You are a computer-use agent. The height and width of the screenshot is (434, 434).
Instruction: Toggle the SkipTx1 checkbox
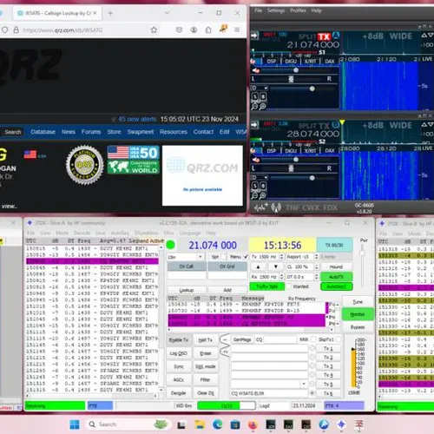(339, 339)
